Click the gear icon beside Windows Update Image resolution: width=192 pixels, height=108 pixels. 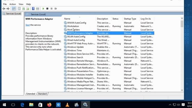point(65,47)
